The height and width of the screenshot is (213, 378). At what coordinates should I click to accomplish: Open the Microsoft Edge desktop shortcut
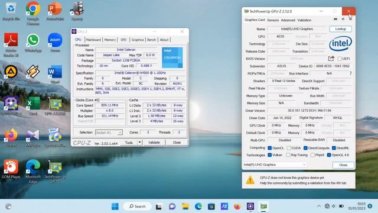pos(33,171)
